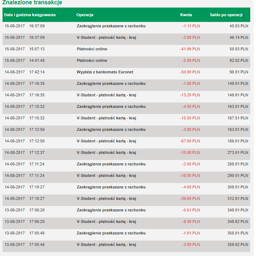Open the V-Student payment of -9.39 PLN

(x=106, y=221)
